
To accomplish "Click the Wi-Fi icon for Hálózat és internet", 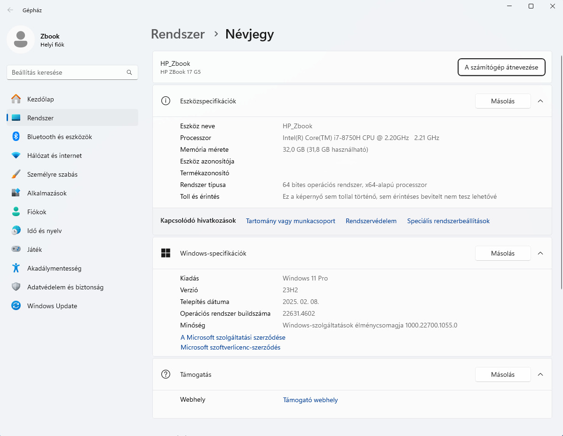I will pos(16,155).
